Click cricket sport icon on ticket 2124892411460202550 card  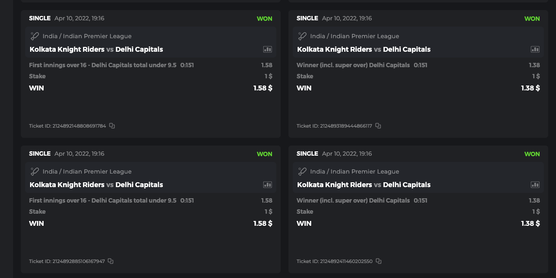(302, 171)
